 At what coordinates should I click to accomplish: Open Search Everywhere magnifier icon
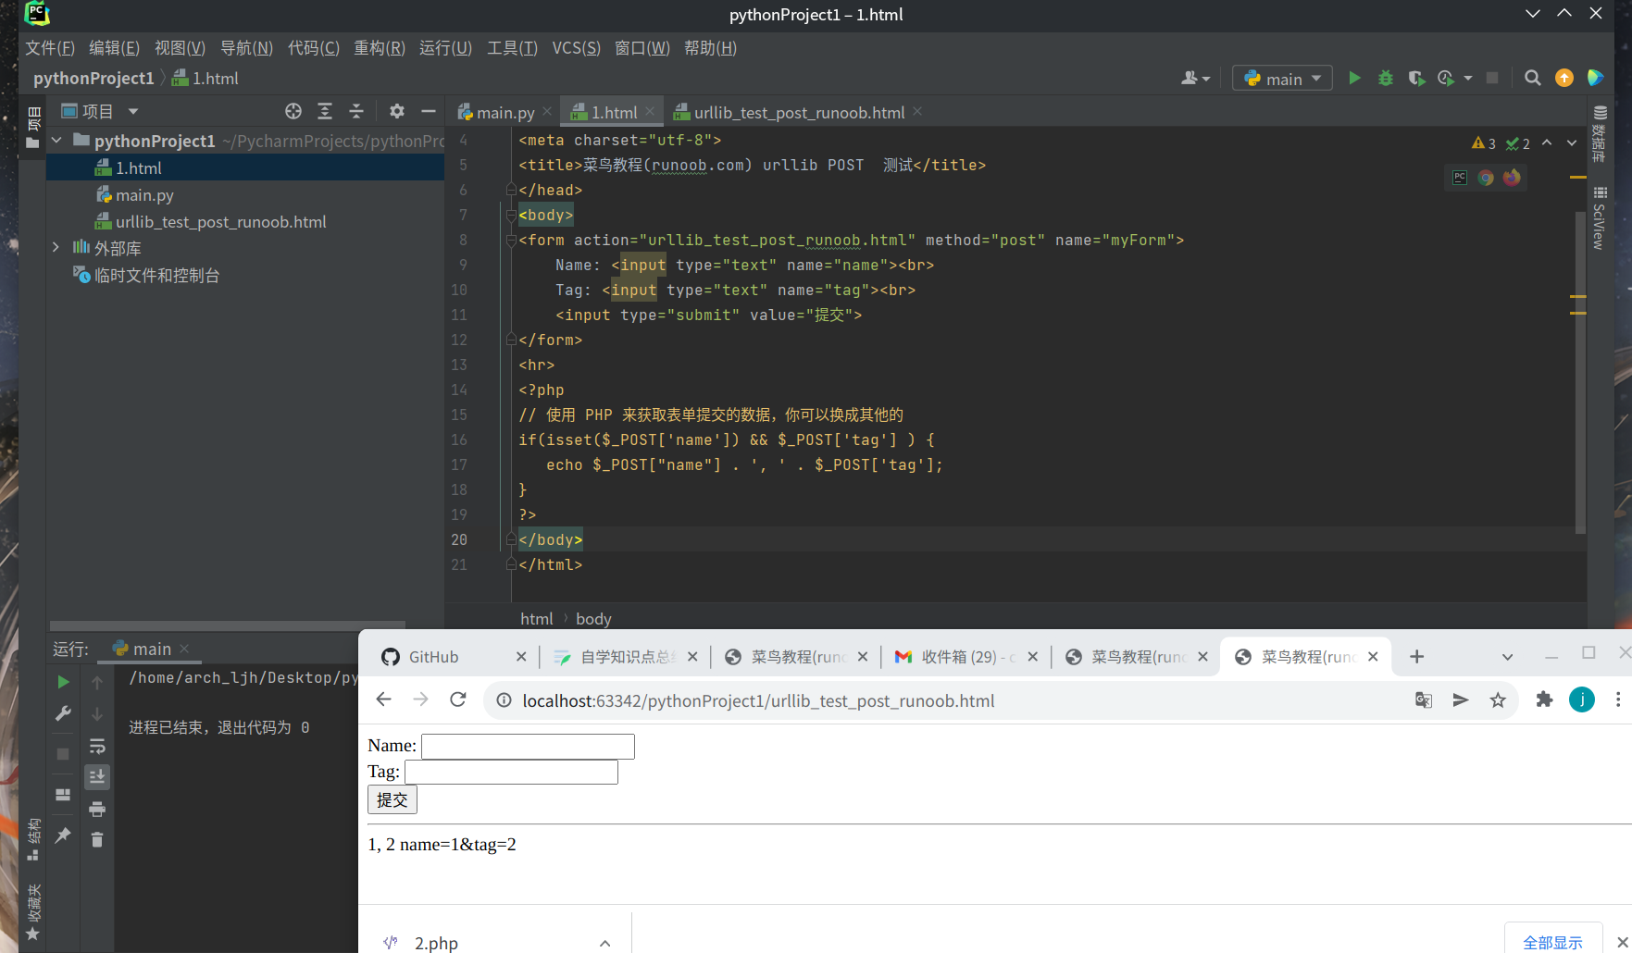[x=1532, y=79]
